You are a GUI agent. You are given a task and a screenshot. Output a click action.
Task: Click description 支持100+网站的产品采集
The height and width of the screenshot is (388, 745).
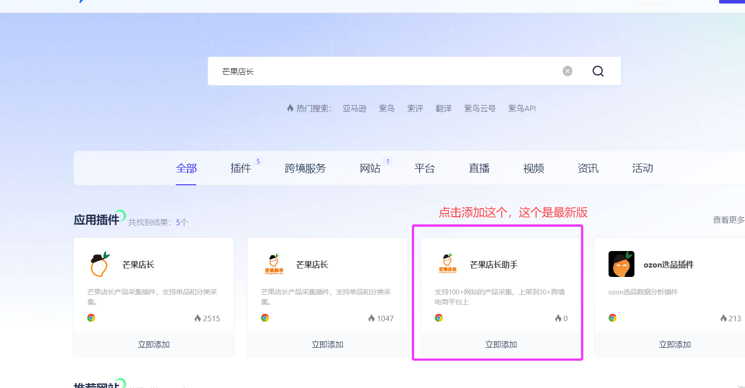coord(500,296)
